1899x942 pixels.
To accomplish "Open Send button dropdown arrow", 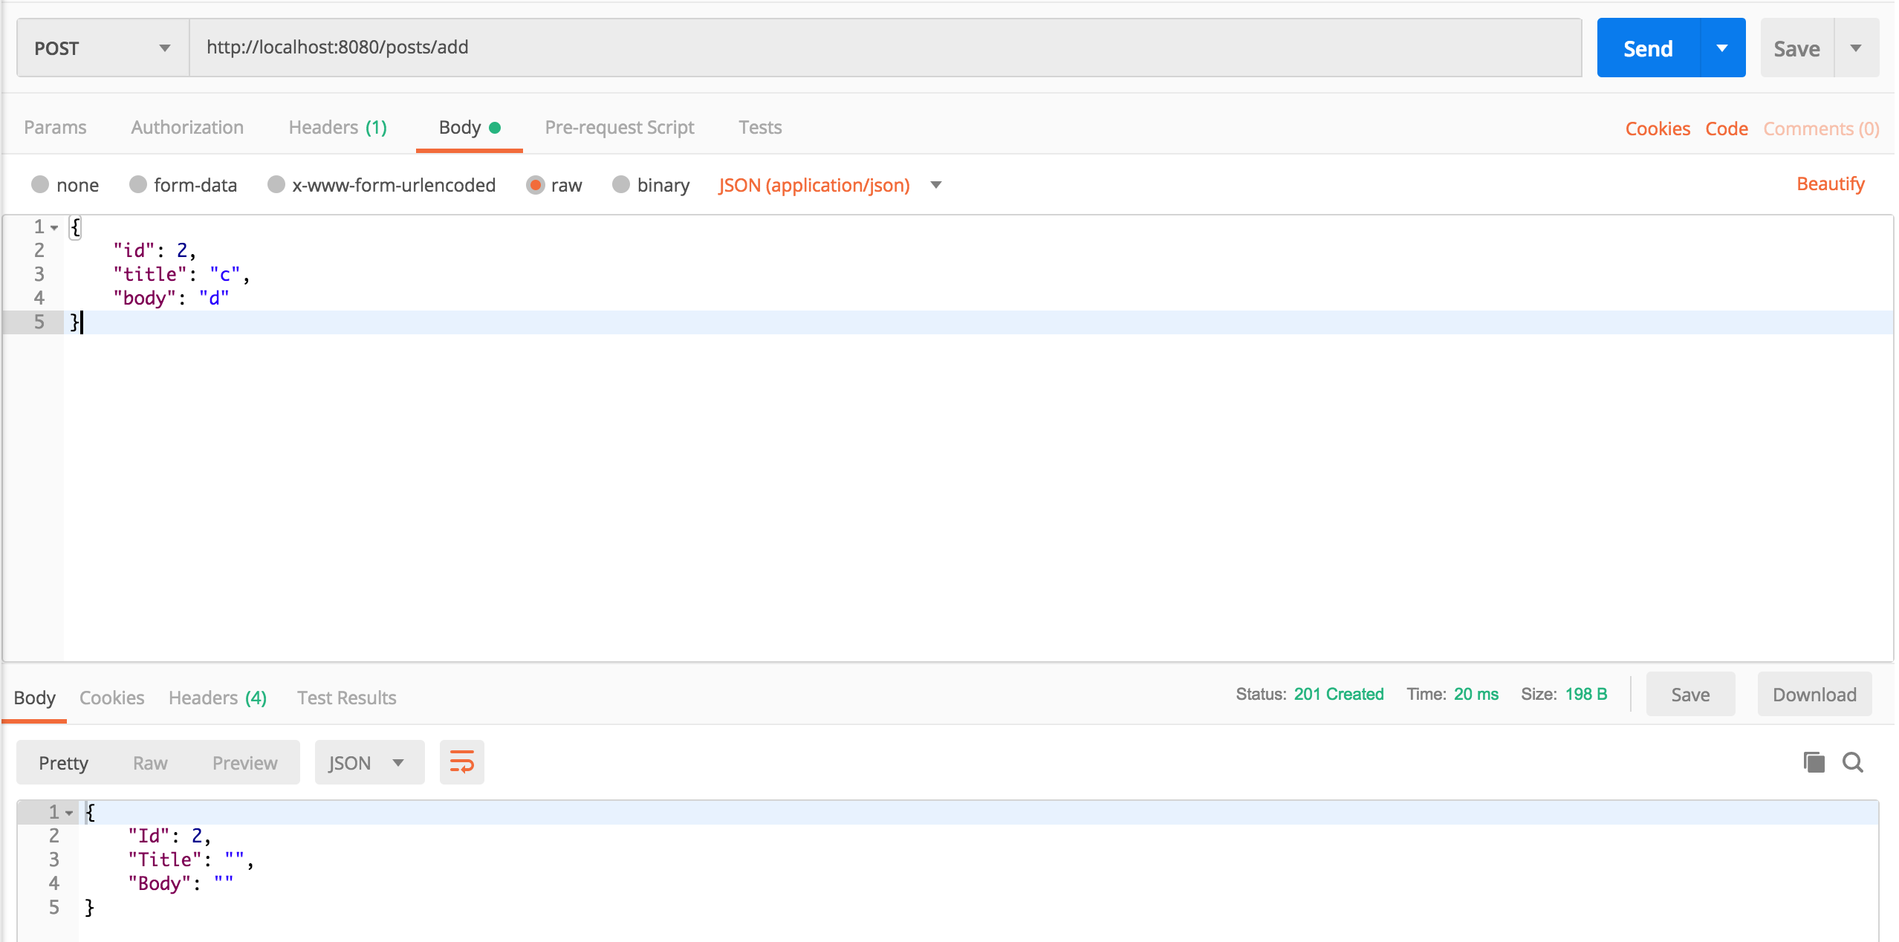I will click(1721, 48).
